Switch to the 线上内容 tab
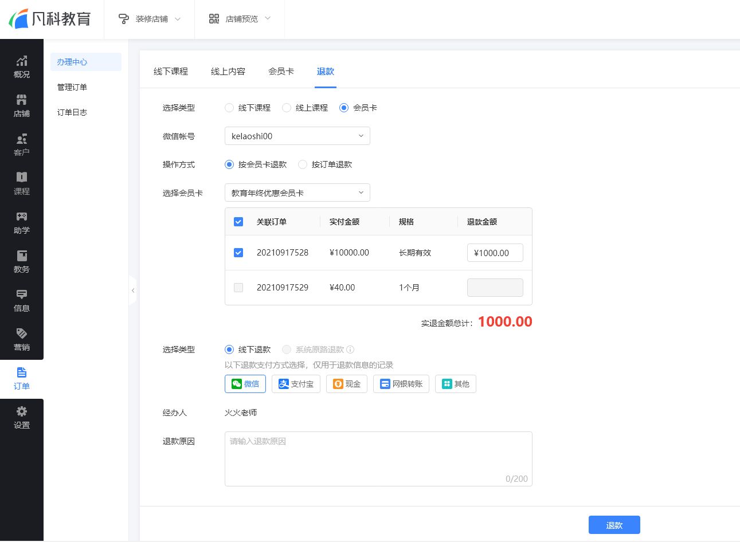This screenshot has height=542, width=740. 228,72
